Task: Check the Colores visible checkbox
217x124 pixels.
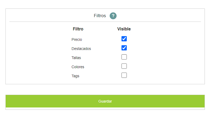Action: pos(124,66)
